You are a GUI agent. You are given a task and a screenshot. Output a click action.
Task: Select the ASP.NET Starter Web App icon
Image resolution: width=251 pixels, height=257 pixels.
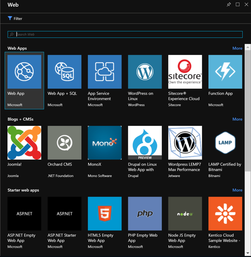(64, 214)
